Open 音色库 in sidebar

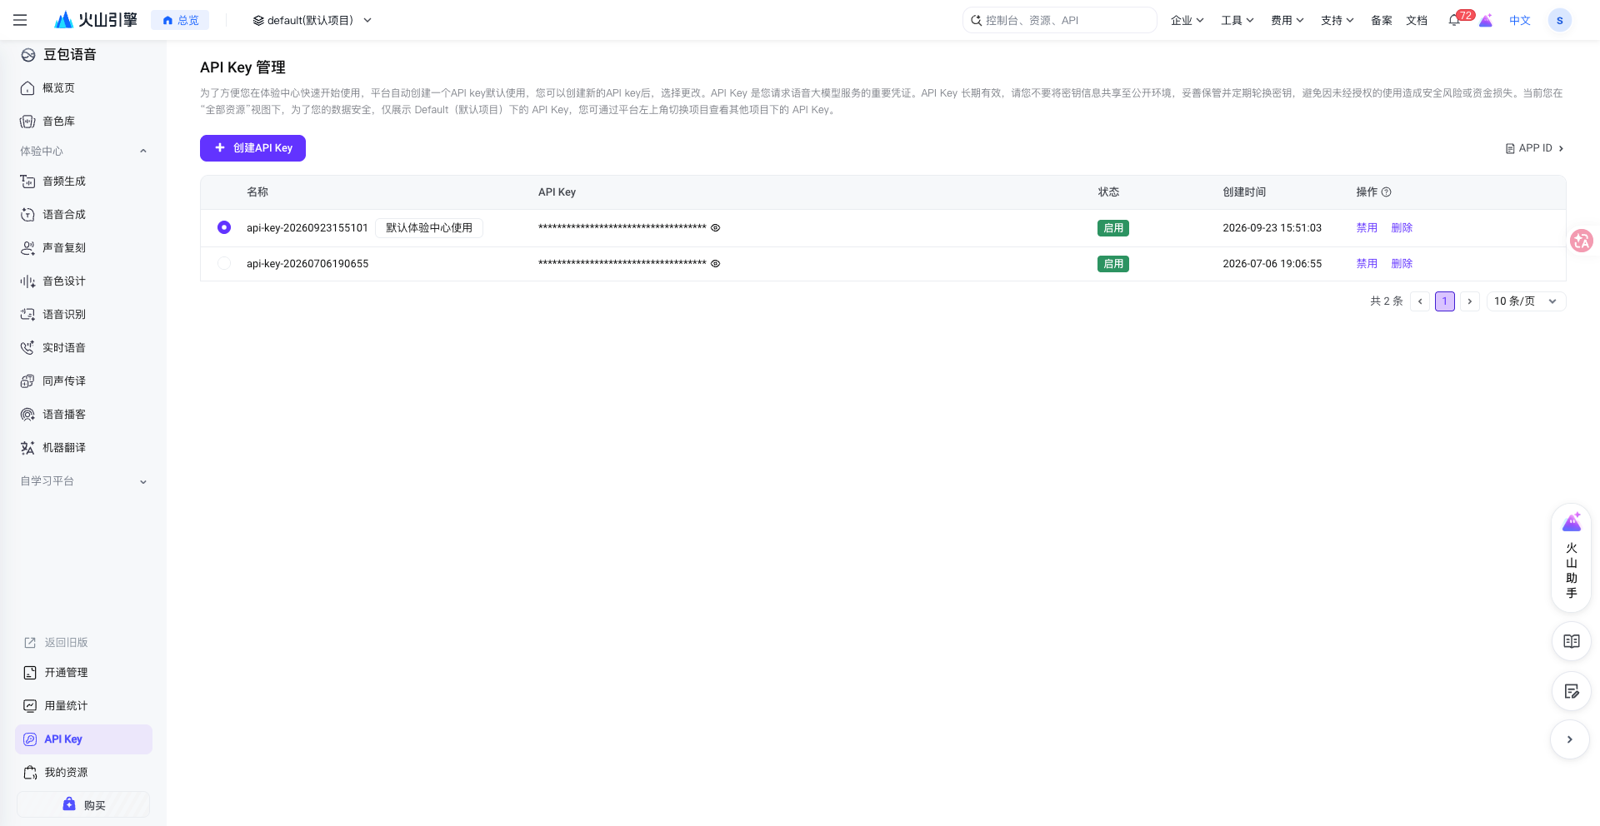click(x=58, y=122)
